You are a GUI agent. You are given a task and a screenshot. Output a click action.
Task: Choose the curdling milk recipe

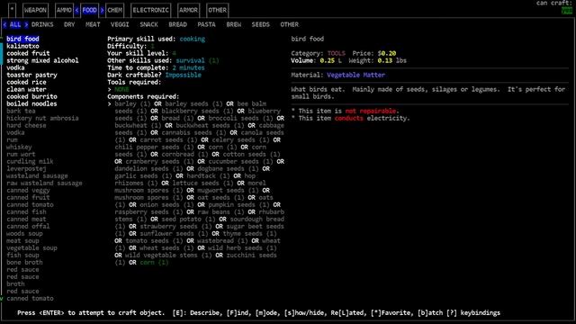click(30, 162)
